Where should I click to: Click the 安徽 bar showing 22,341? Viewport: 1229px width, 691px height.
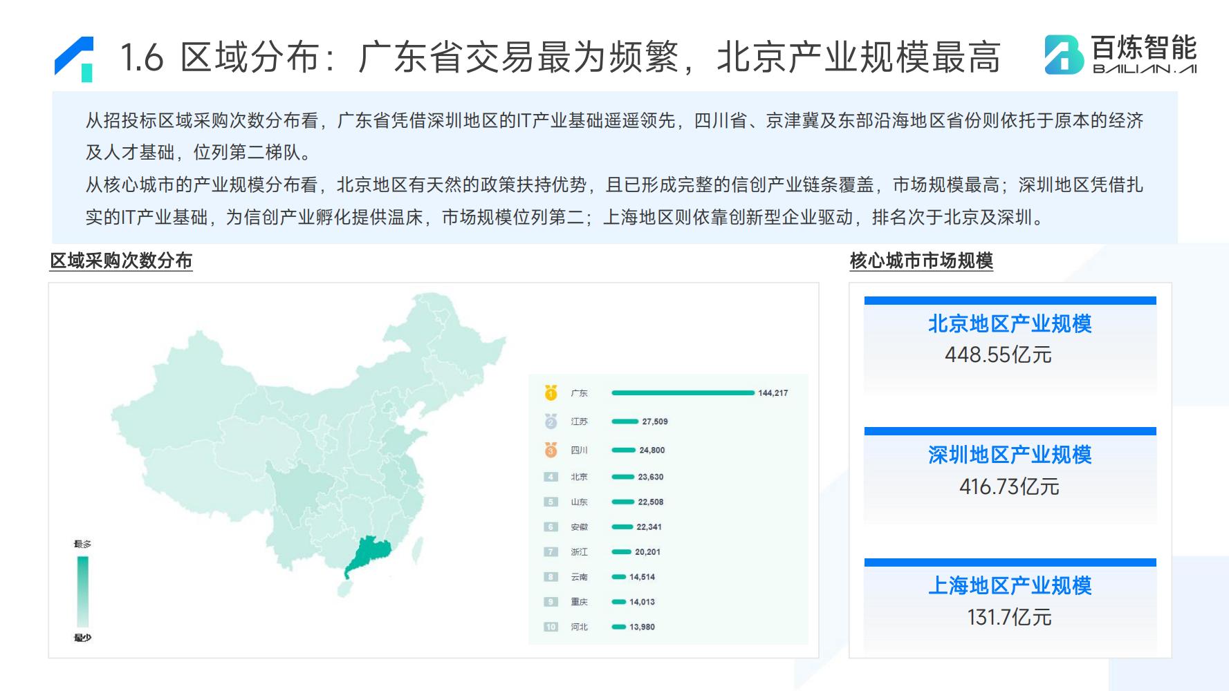tap(622, 527)
